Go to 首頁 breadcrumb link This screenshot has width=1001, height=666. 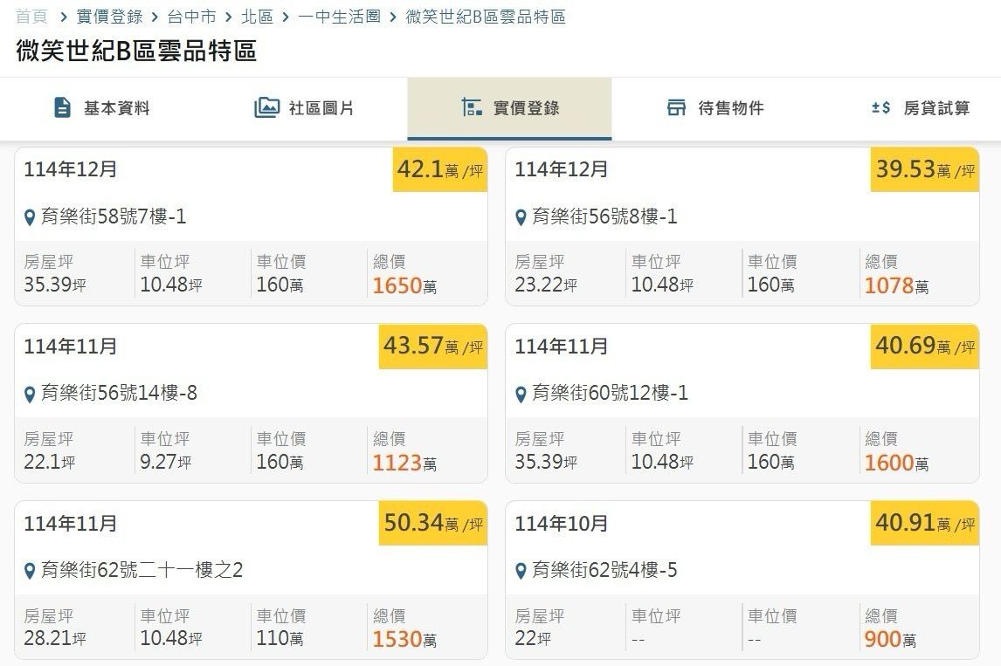pos(31,17)
